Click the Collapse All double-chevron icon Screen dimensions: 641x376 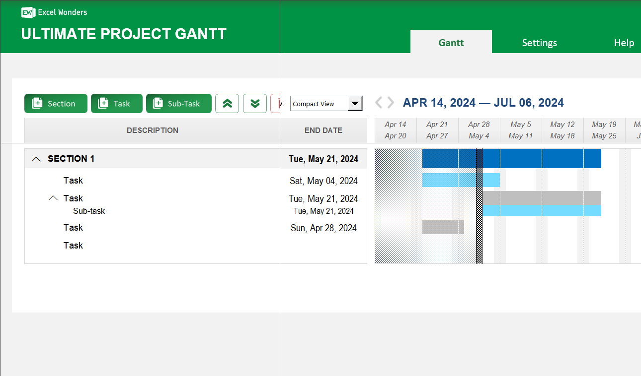227,103
